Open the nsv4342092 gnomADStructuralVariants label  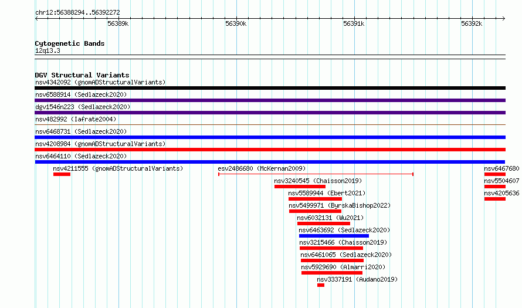[x=100, y=82]
